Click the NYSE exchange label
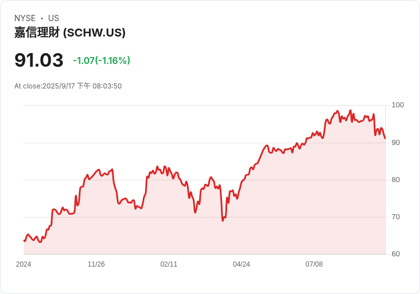 coord(25,18)
